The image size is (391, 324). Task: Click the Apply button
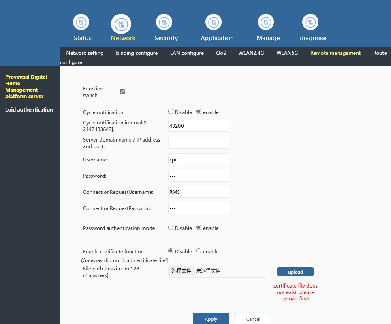click(x=211, y=319)
